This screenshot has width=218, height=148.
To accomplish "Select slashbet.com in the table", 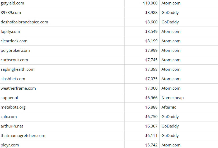I will pos(13,79).
